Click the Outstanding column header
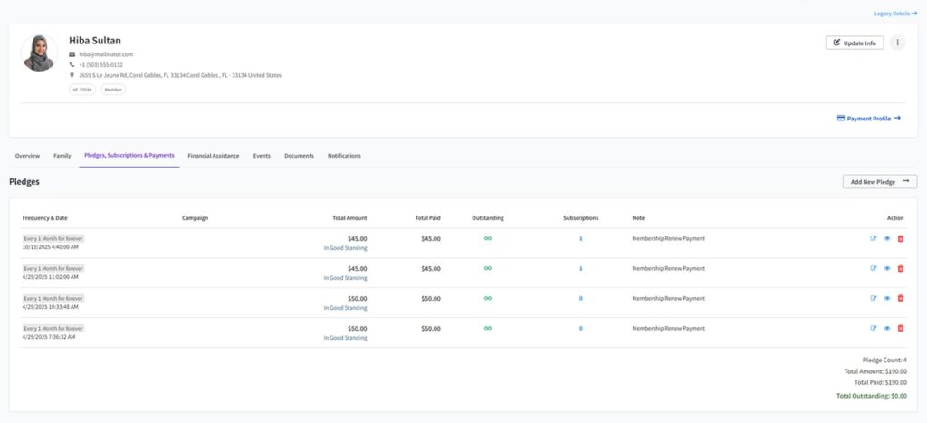Viewport: 927px width, 423px height. [488, 217]
